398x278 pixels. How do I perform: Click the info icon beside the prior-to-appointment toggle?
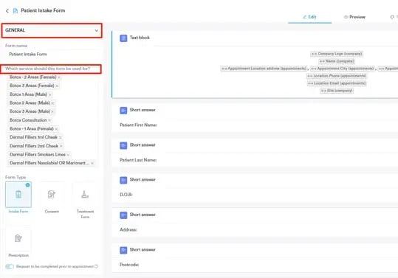pyautogui.click(x=96, y=266)
